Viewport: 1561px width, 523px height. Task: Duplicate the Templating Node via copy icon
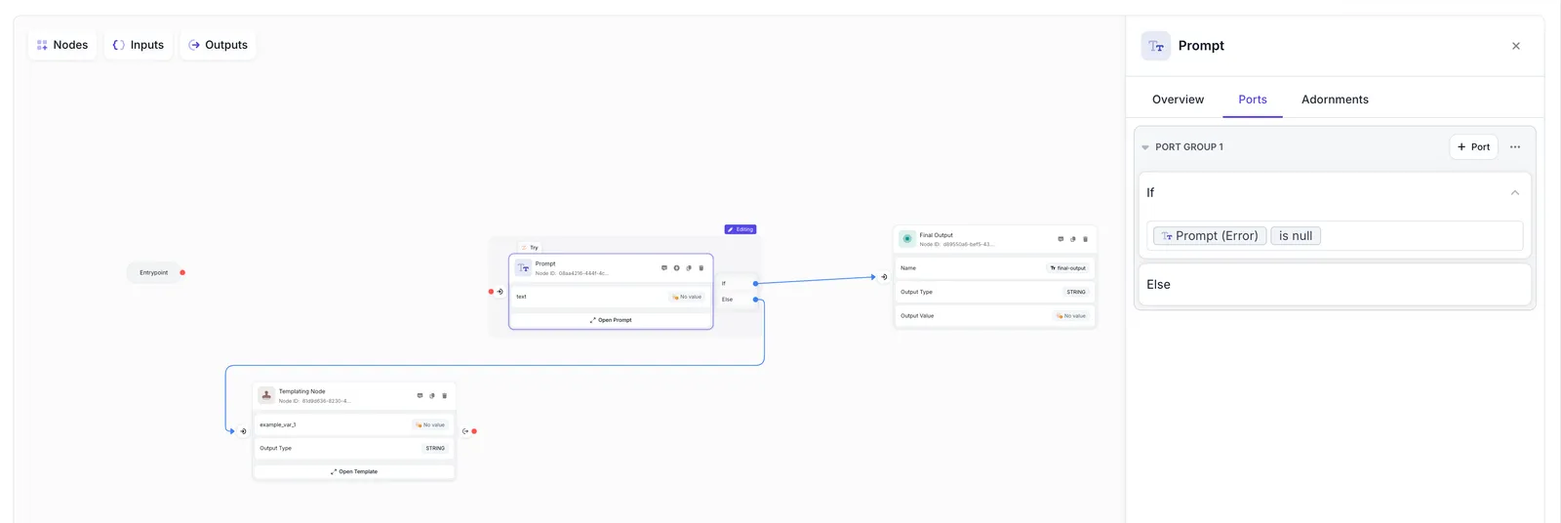432,395
